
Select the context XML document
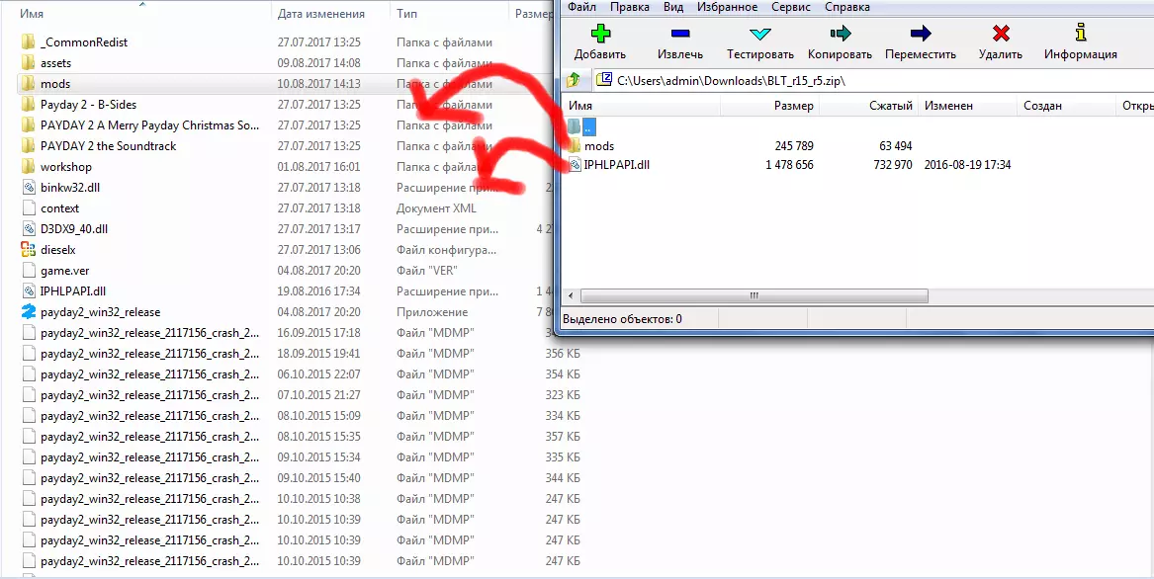(59, 208)
